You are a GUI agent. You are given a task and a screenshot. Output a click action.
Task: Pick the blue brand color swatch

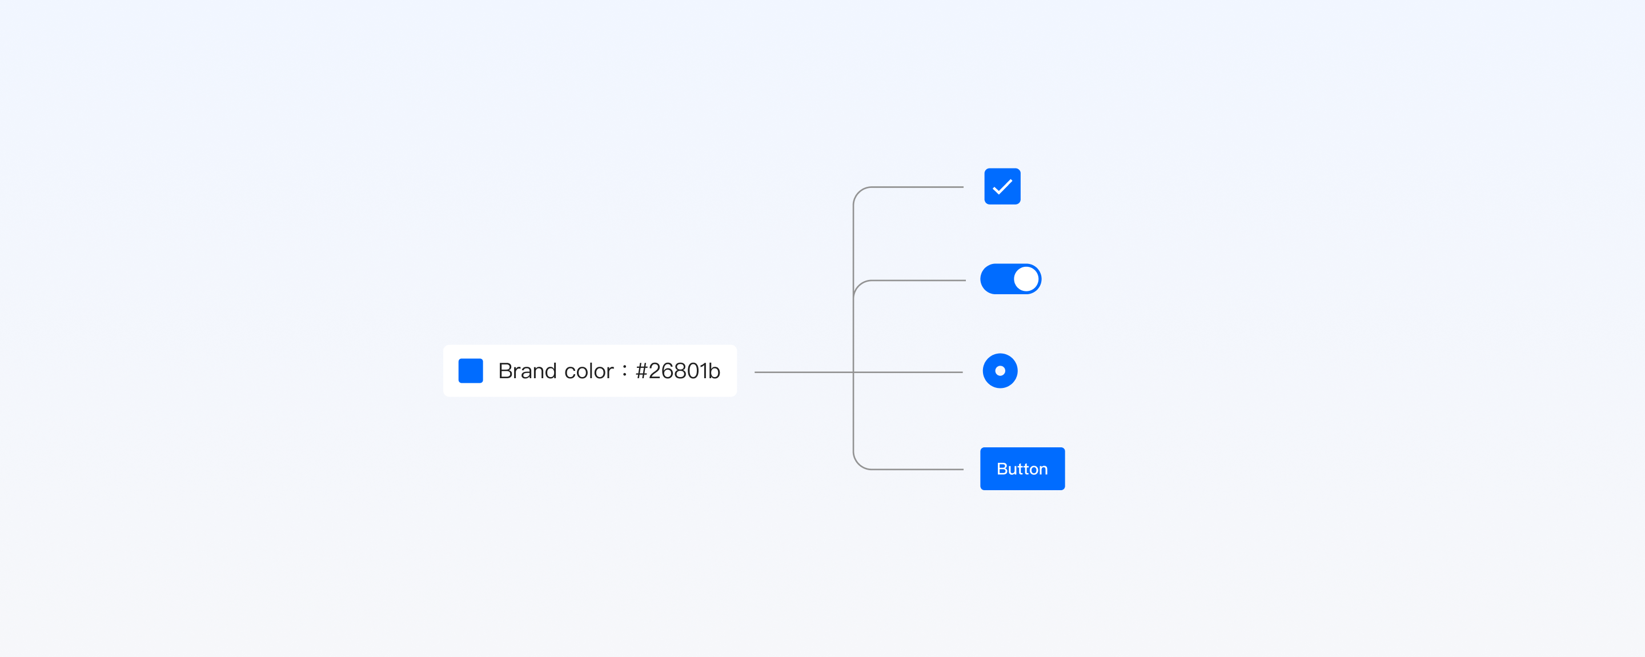coord(471,371)
